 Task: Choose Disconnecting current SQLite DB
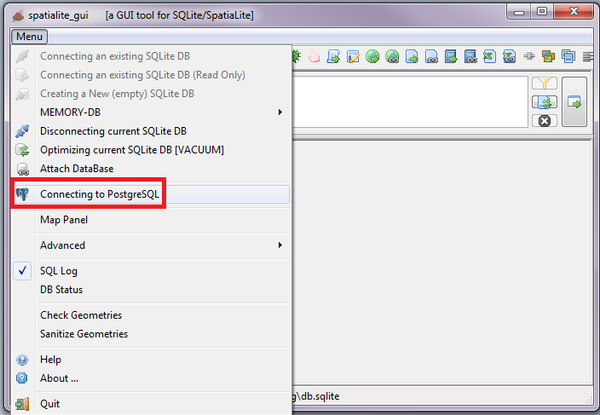click(x=151, y=131)
